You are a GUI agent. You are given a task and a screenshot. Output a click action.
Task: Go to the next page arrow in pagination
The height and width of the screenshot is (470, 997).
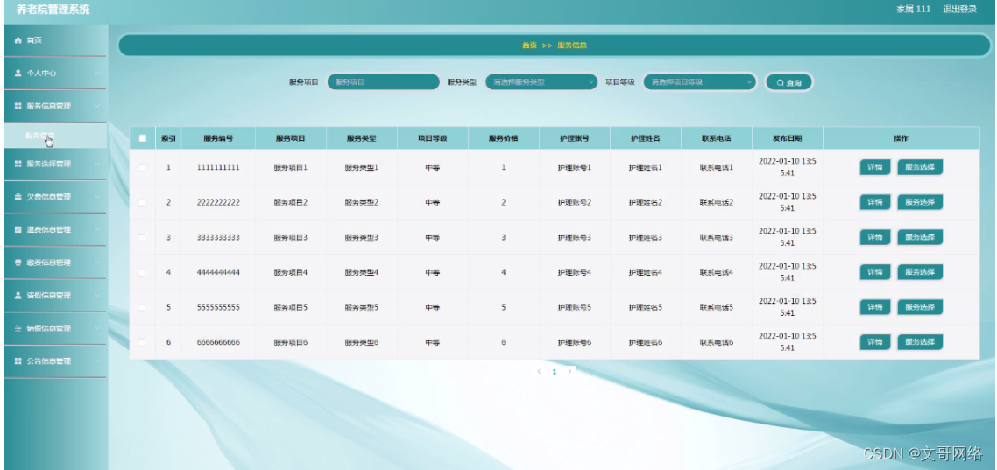coord(569,372)
